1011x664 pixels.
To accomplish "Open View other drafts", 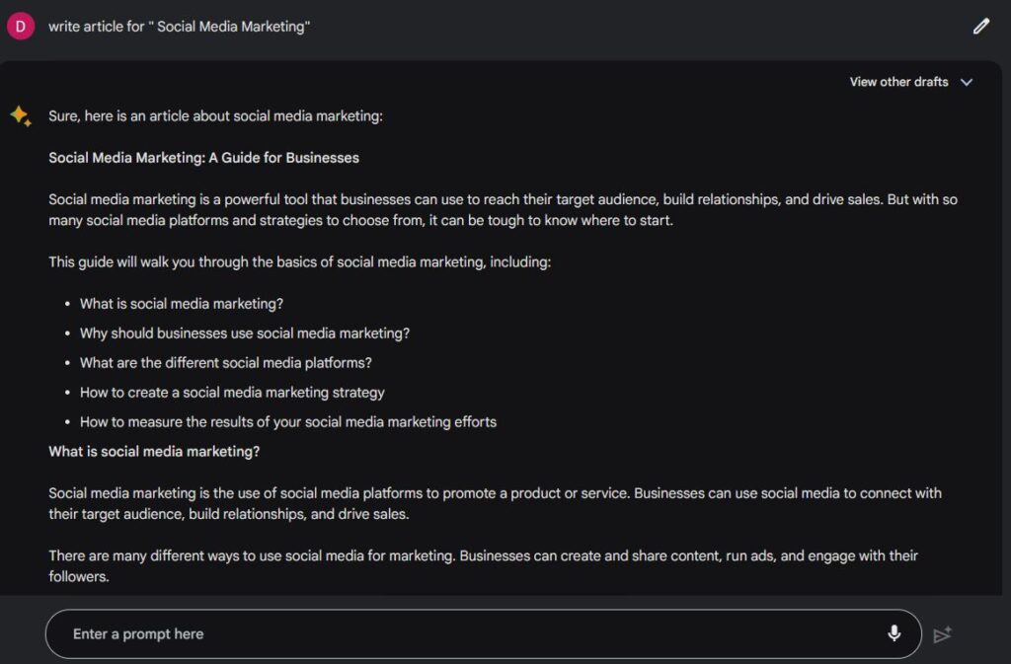I will (x=898, y=82).
